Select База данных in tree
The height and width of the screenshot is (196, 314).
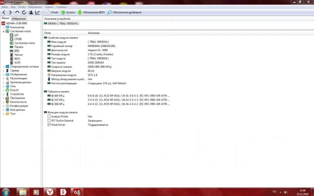(18, 110)
